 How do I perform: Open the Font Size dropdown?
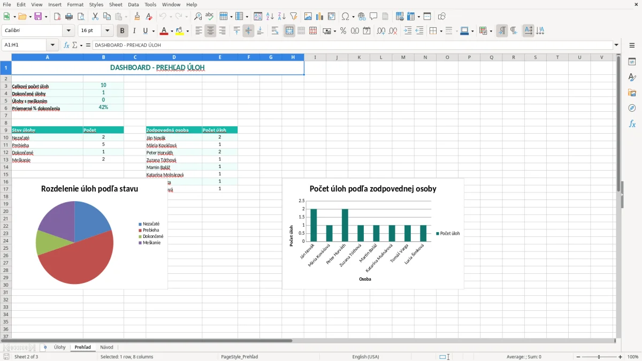(x=107, y=31)
